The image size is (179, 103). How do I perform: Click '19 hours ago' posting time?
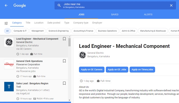click(x=26, y=99)
